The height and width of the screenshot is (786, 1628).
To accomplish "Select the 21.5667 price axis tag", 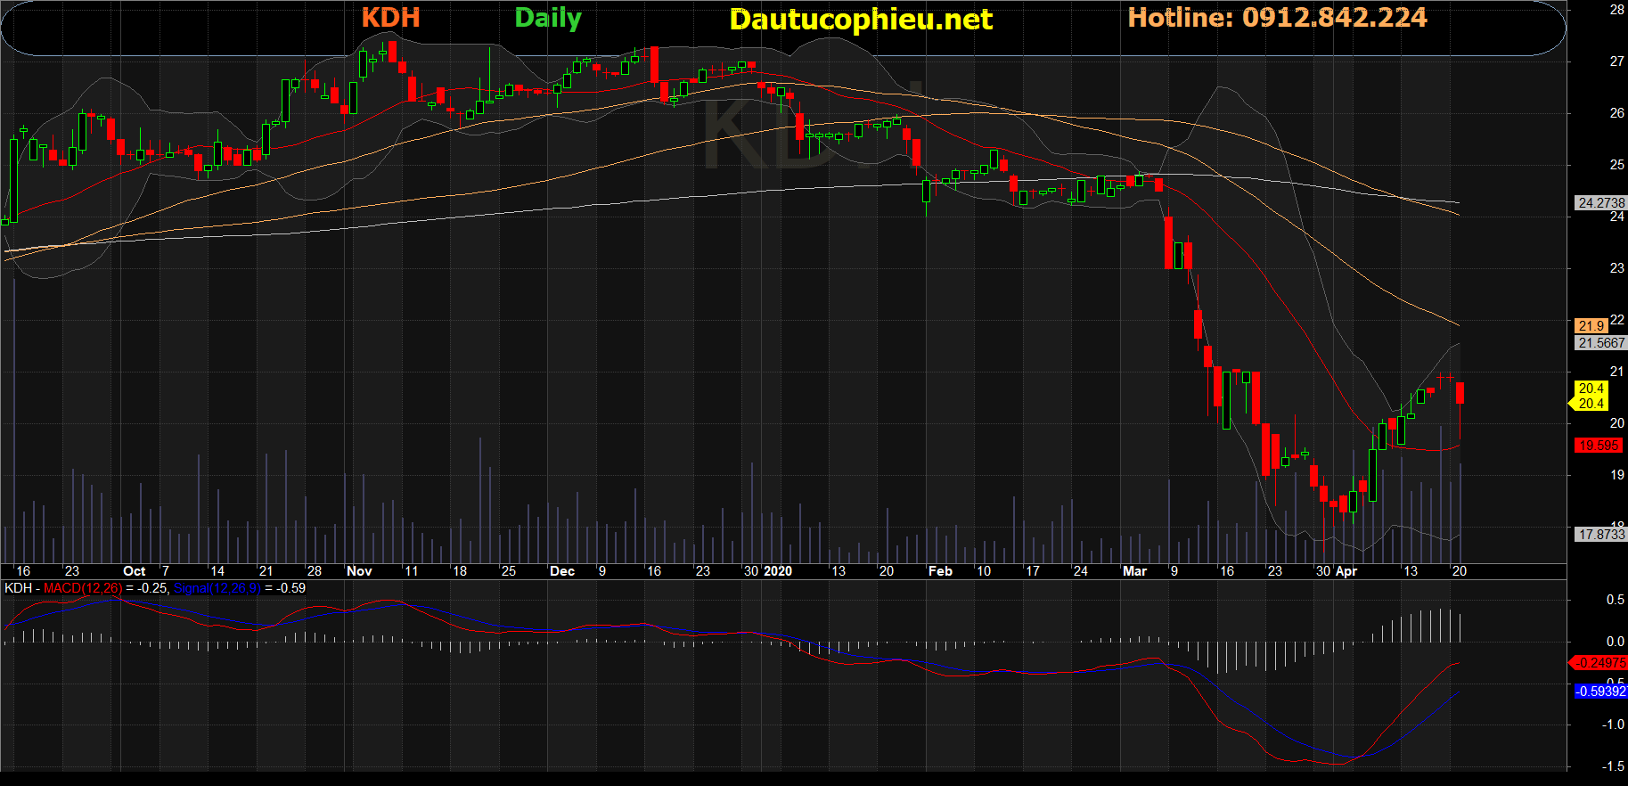I will click(x=1600, y=343).
